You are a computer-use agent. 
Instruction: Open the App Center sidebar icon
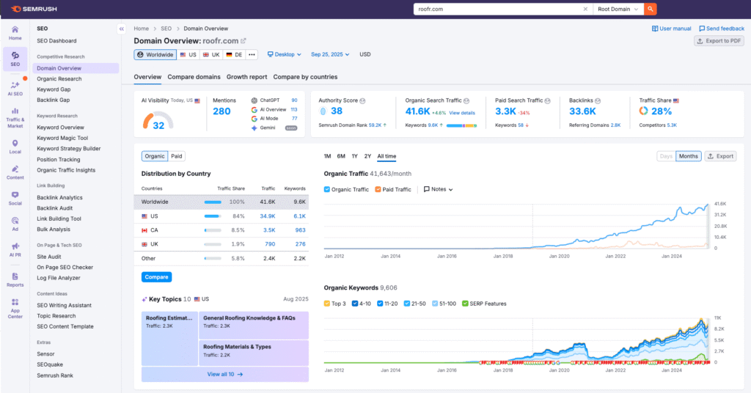click(x=15, y=309)
